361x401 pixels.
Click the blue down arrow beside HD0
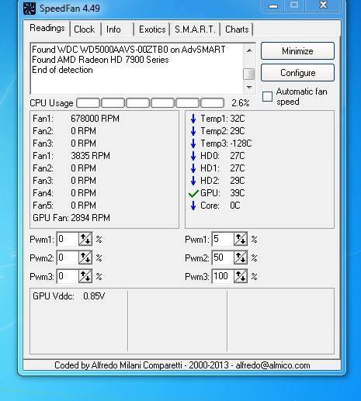[x=193, y=156]
